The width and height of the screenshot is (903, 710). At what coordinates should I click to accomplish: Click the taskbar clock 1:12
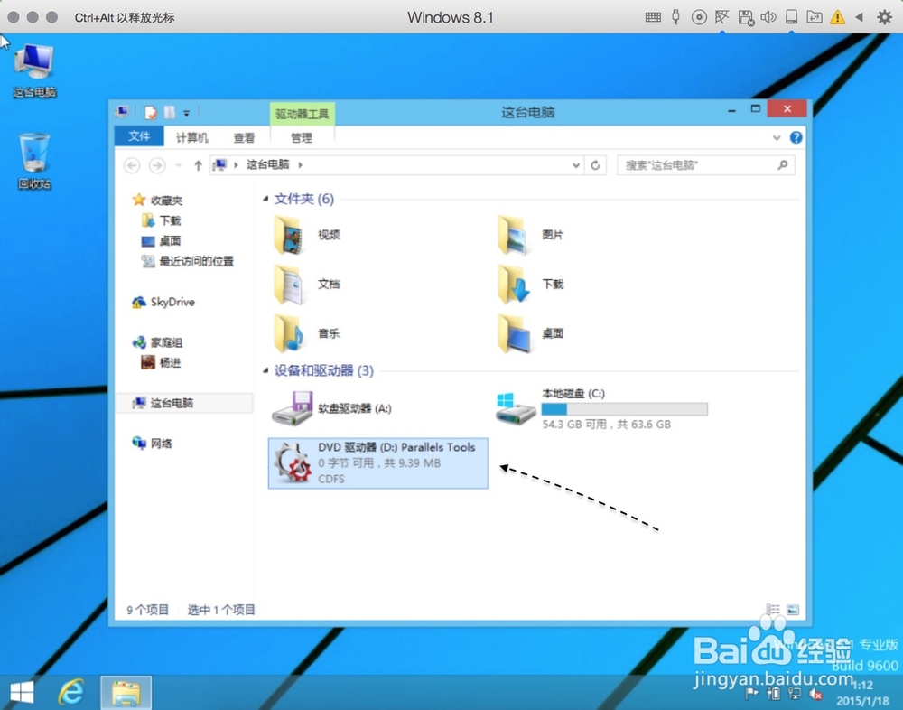[862, 686]
